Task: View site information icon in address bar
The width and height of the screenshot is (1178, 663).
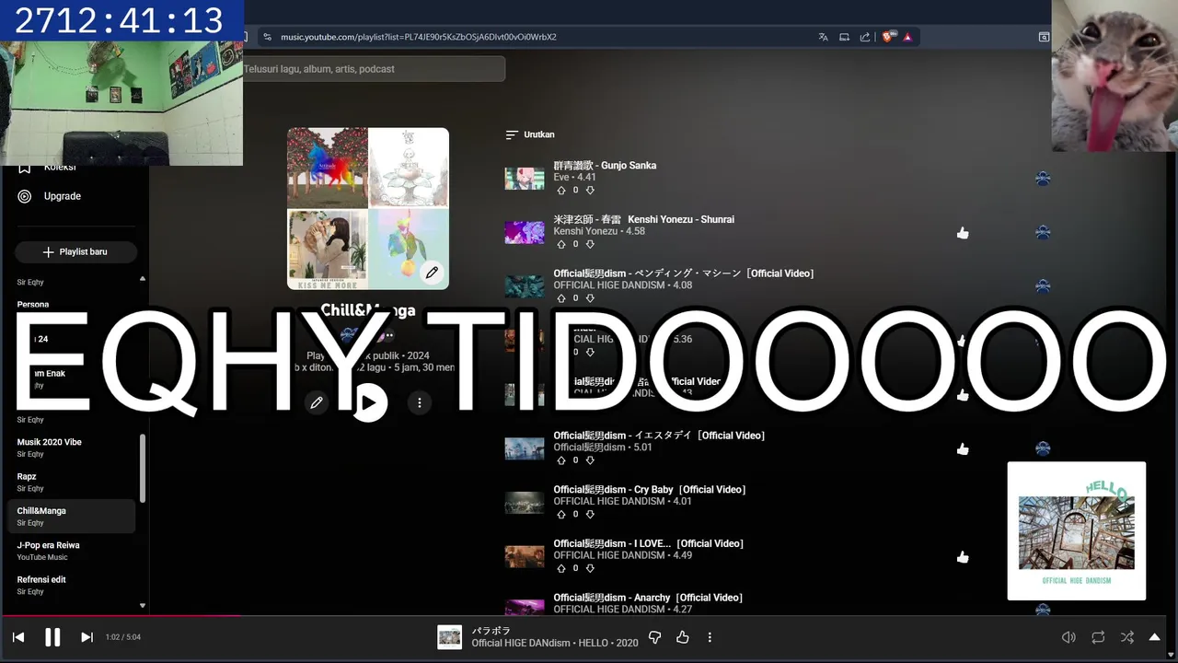Action: click(267, 37)
